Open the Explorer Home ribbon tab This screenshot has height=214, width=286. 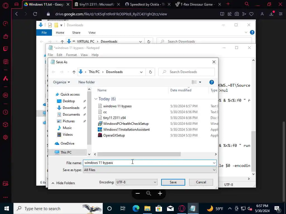coord(60,33)
